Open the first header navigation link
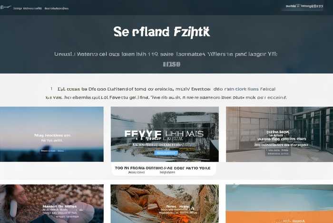The width and height of the screenshot is (333, 223). 28,9
